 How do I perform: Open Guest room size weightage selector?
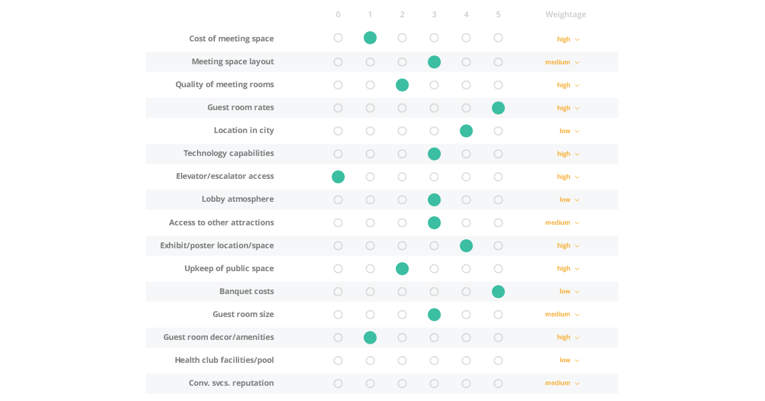562,314
